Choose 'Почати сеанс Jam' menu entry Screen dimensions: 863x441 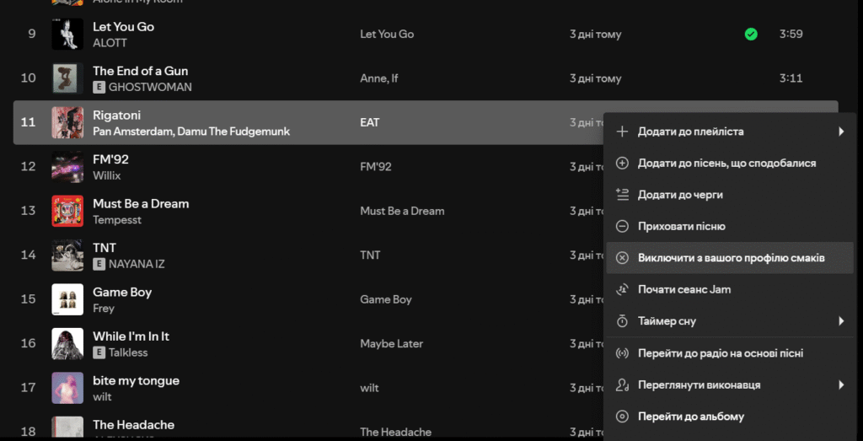[x=683, y=289]
